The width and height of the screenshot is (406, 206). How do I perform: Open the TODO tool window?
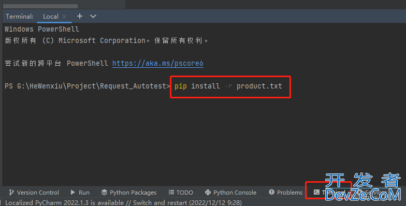pos(181,193)
